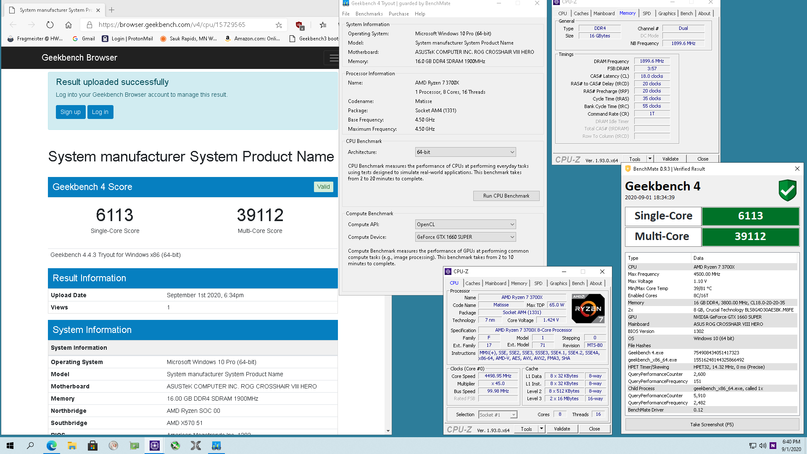Add this page to favorites star
The width and height of the screenshot is (807, 454).
[x=279, y=25]
